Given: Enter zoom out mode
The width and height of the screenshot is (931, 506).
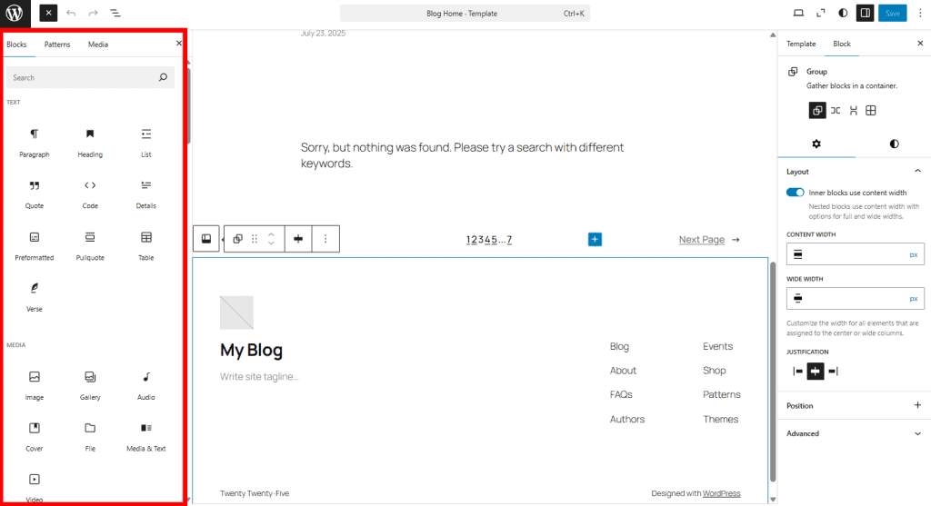Looking at the screenshot, I should tap(821, 13).
